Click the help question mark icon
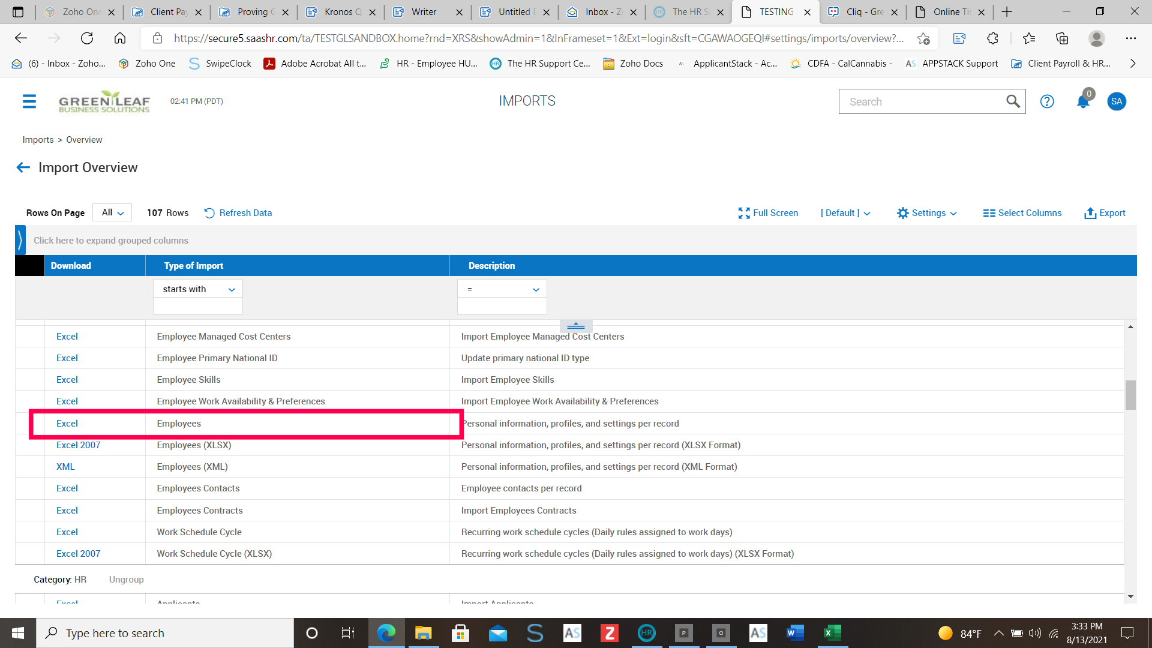Image resolution: width=1152 pixels, height=648 pixels. (x=1047, y=101)
